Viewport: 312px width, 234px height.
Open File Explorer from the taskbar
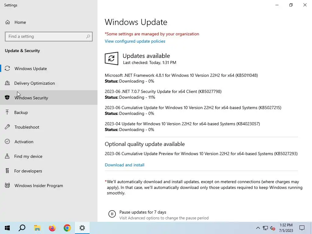coord(37,228)
